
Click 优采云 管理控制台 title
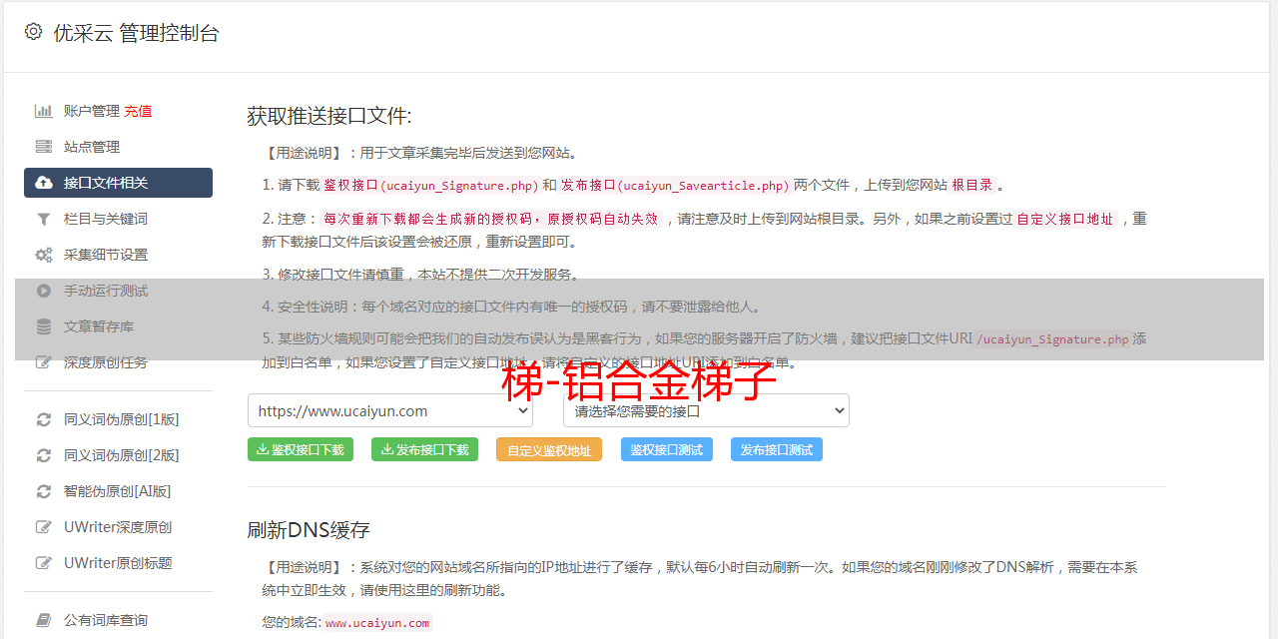(136, 33)
